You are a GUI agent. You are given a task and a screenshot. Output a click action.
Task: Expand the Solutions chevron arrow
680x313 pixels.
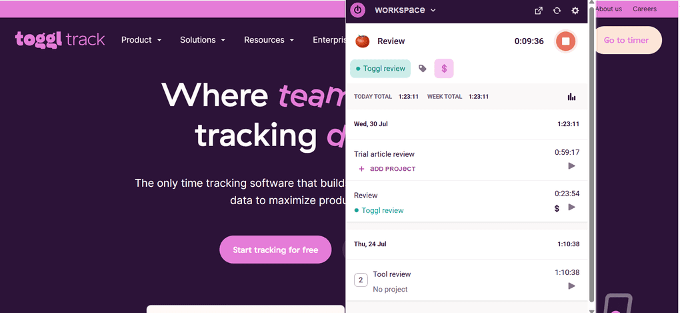(x=223, y=40)
